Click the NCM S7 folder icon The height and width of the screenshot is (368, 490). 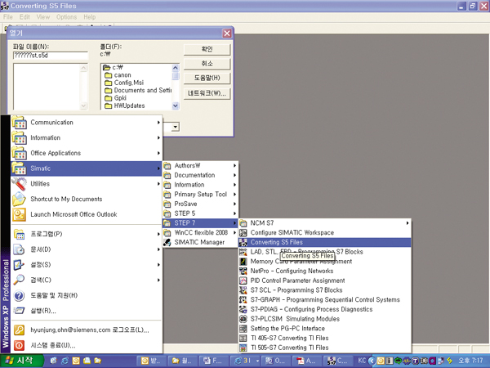[x=243, y=223]
